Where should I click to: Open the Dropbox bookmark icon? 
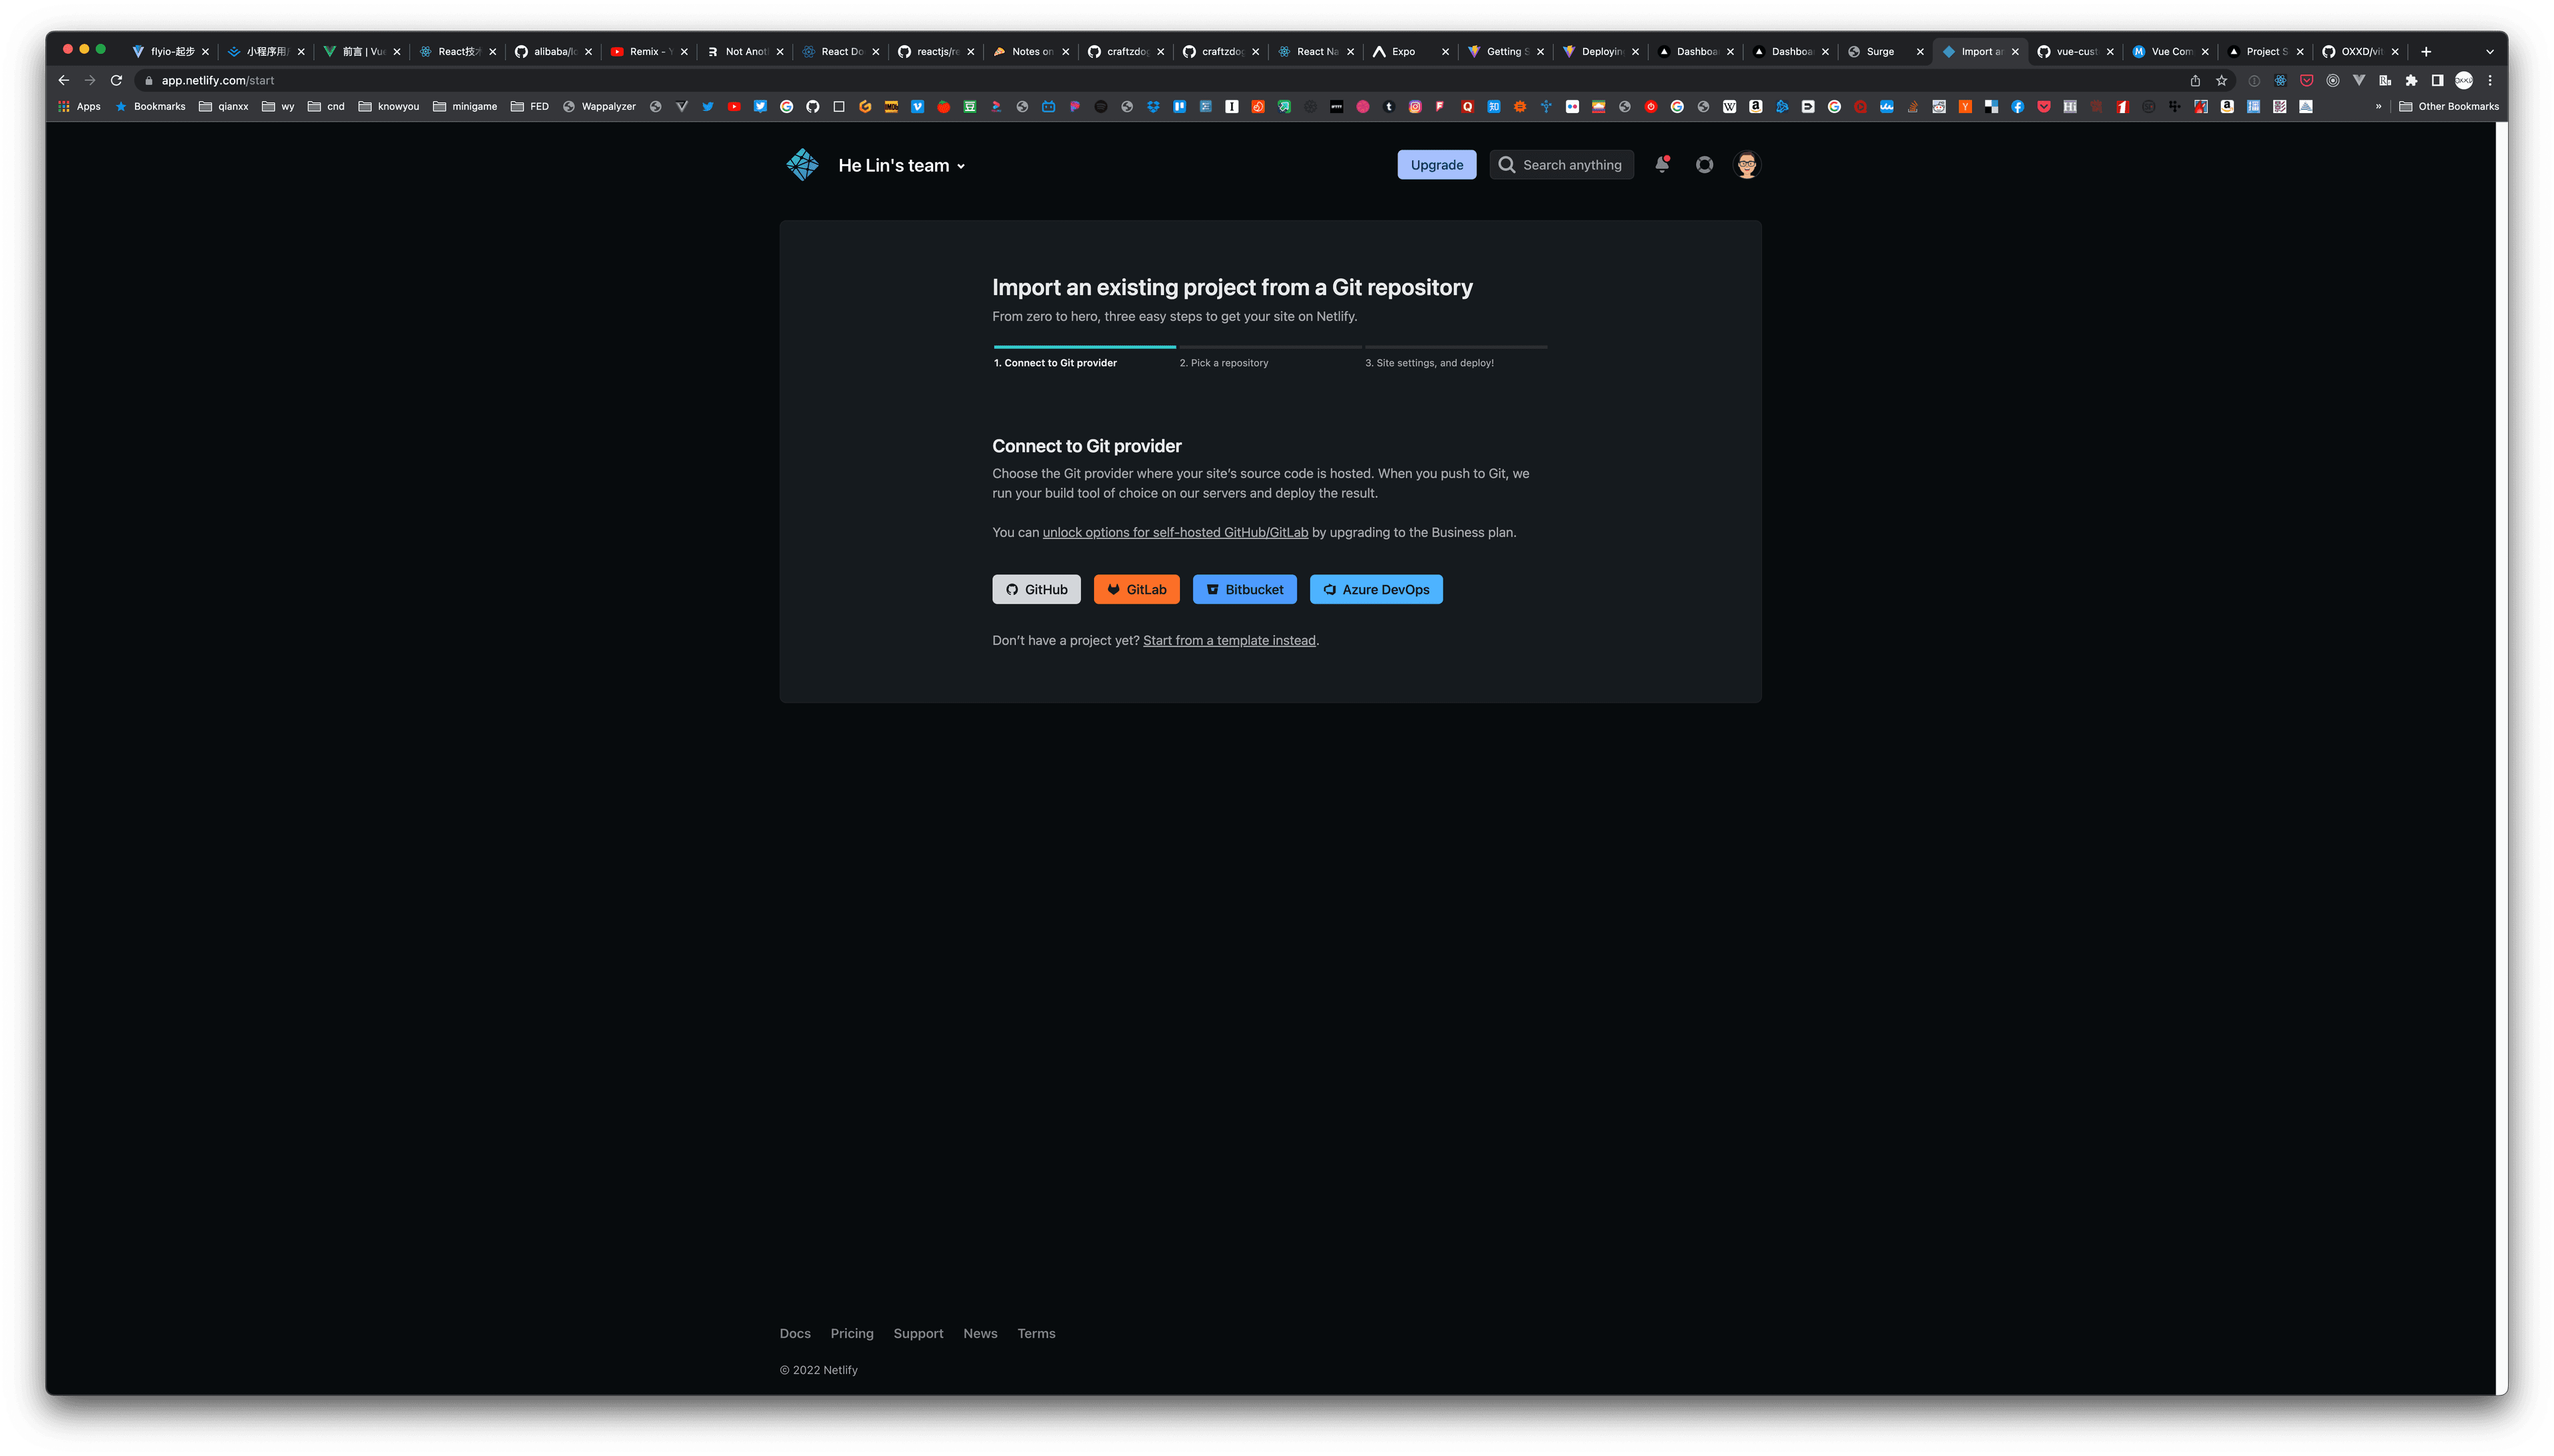tap(1153, 107)
